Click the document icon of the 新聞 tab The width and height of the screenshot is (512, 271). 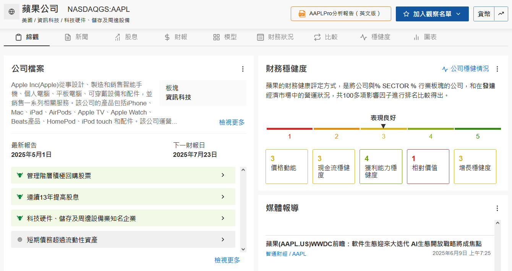click(x=68, y=37)
